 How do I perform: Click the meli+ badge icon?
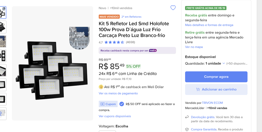point(153,50)
